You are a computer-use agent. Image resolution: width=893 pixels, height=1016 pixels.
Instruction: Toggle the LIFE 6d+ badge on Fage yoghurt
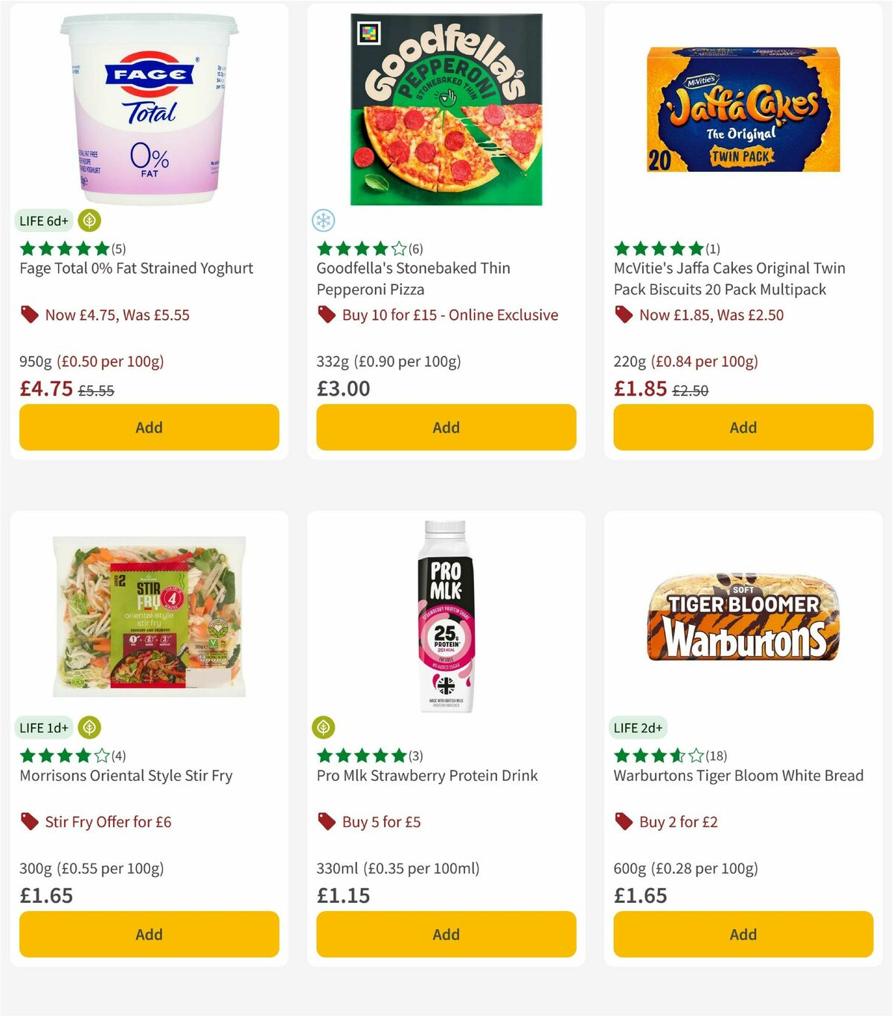coord(43,220)
